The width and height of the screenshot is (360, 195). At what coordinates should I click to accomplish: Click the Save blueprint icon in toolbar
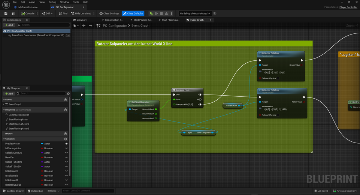point(6,13)
